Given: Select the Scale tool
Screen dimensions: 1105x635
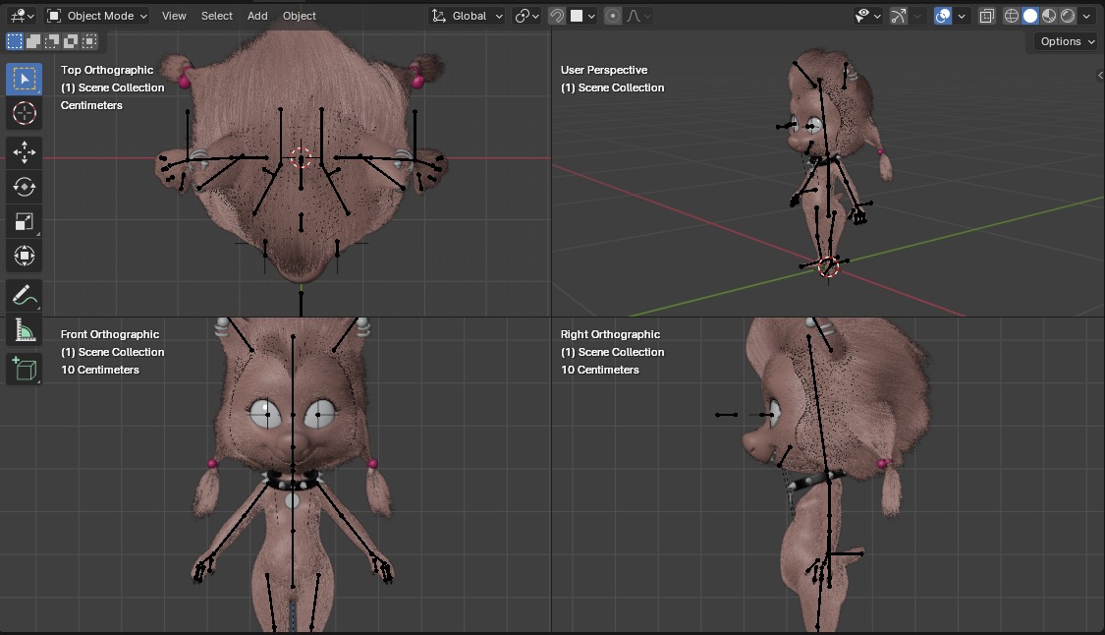Looking at the screenshot, I should [x=25, y=221].
